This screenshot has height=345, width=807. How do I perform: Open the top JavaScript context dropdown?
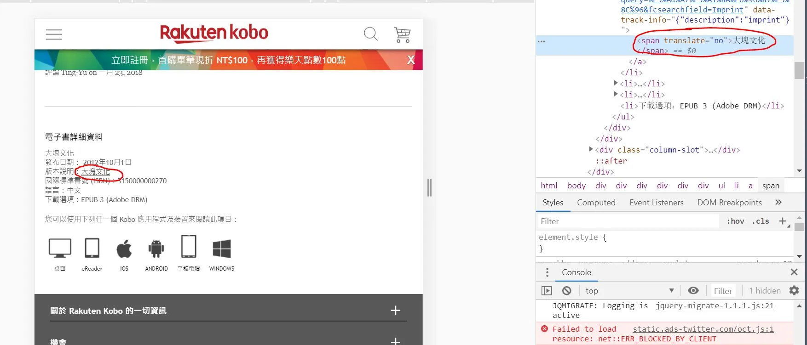(x=630, y=291)
